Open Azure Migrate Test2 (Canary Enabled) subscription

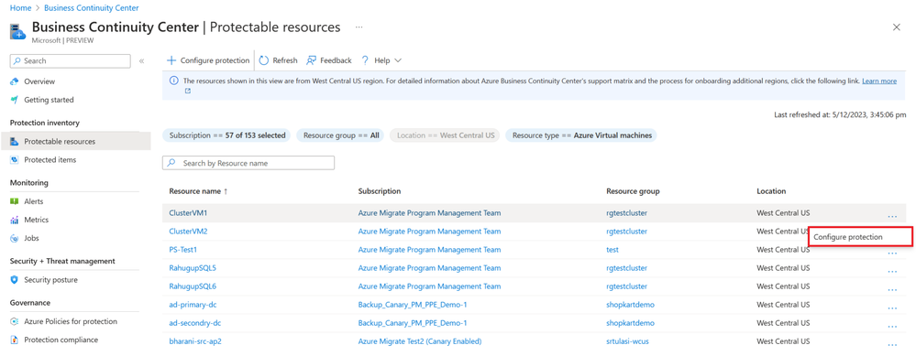[419, 341]
